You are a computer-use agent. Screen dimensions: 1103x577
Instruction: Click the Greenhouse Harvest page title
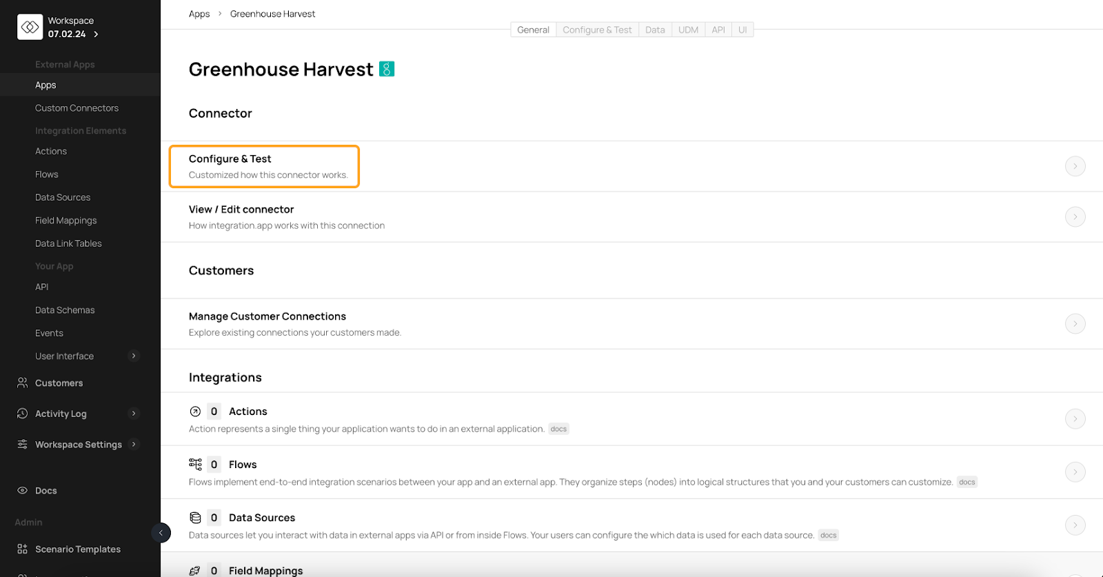coord(281,69)
